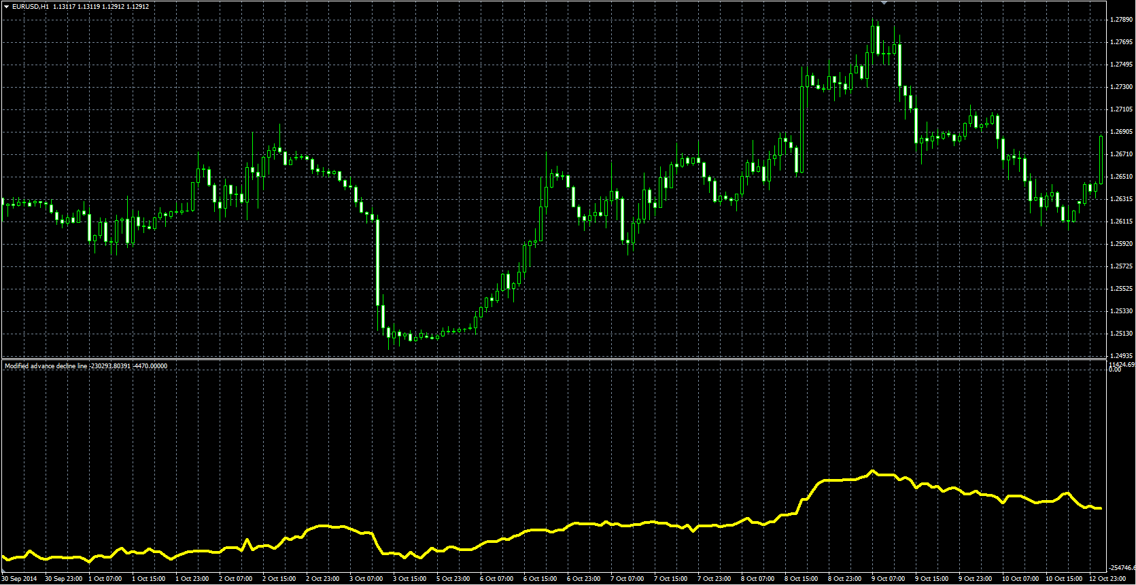Click price level 1.27300 on the scale

coord(1121,87)
